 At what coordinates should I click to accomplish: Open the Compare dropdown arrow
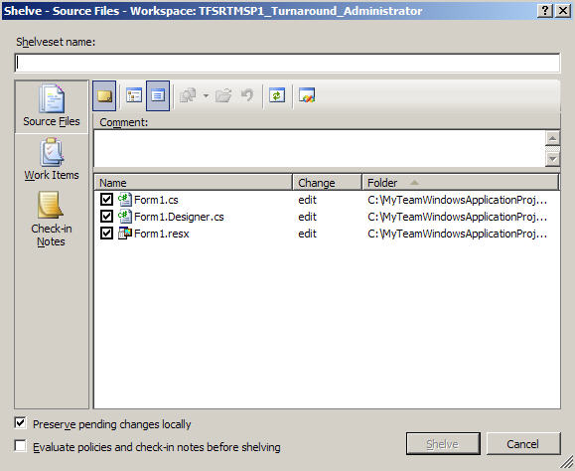[207, 96]
